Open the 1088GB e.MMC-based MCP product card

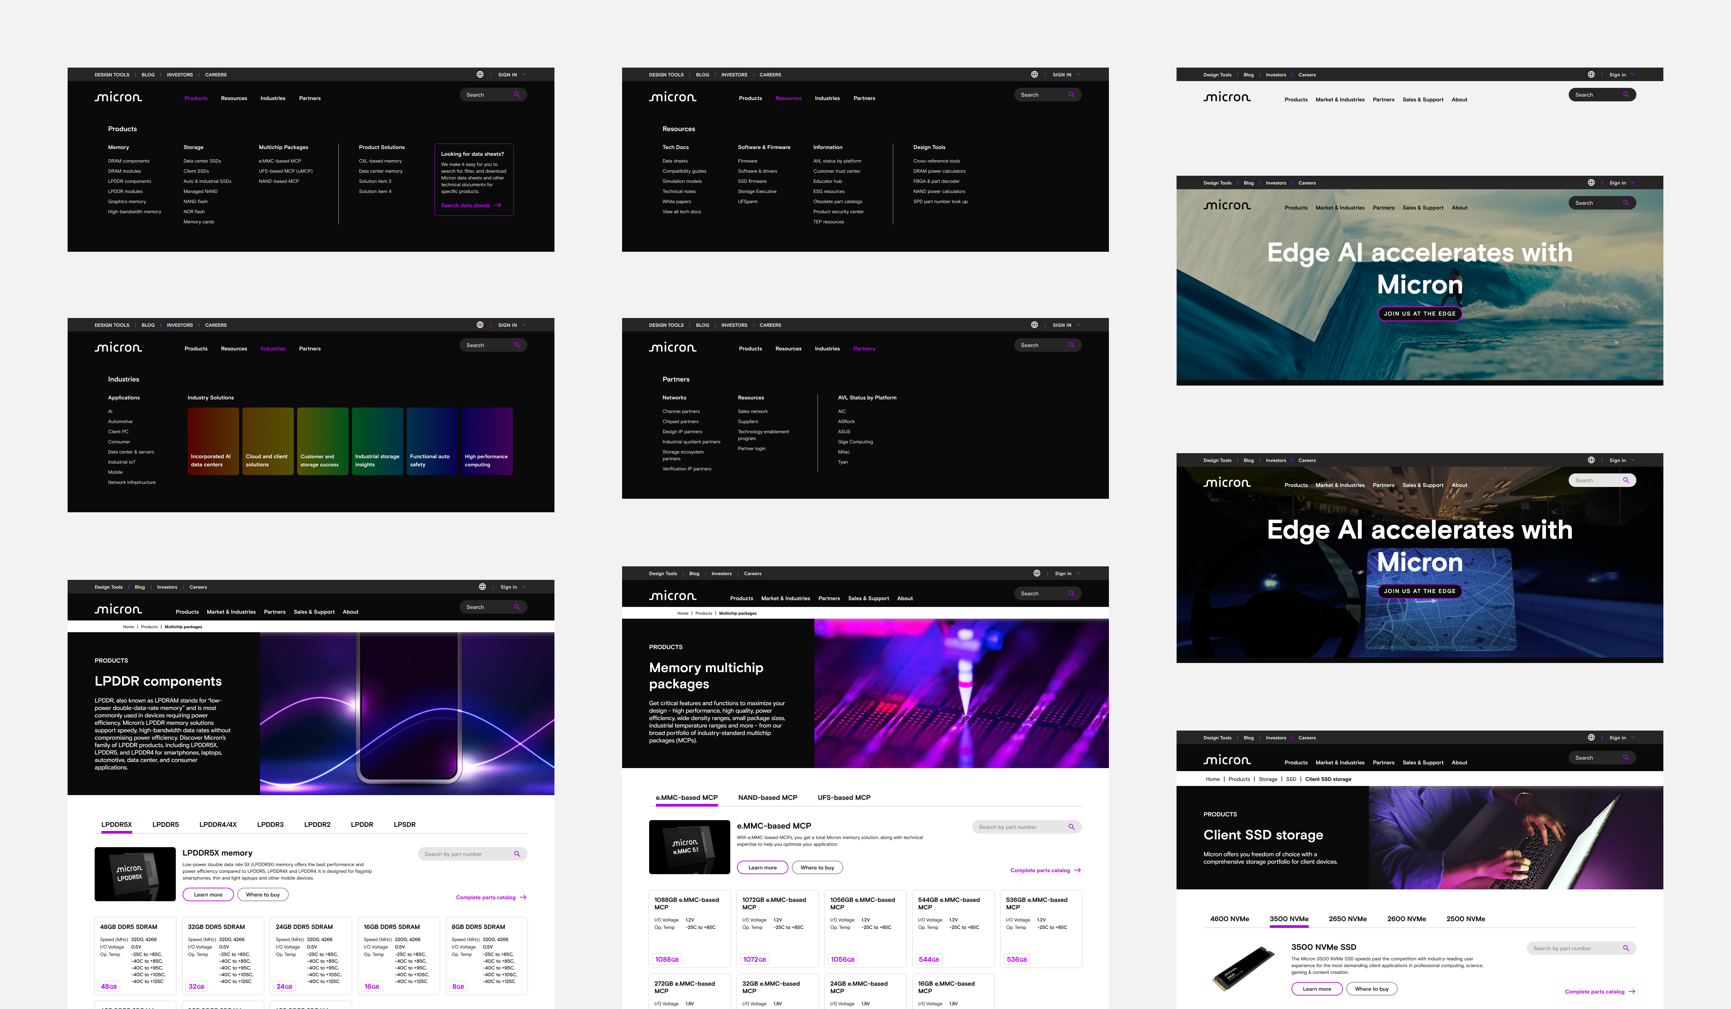coord(689,928)
